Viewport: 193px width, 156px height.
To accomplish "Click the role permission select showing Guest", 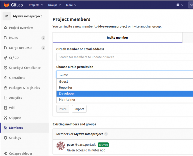I will tap(125, 75).
